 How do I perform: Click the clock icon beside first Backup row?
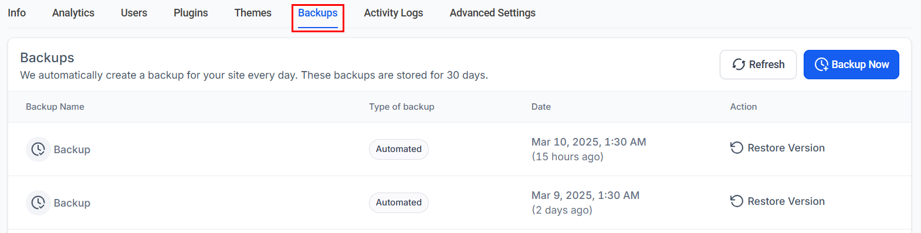pyautogui.click(x=38, y=149)
